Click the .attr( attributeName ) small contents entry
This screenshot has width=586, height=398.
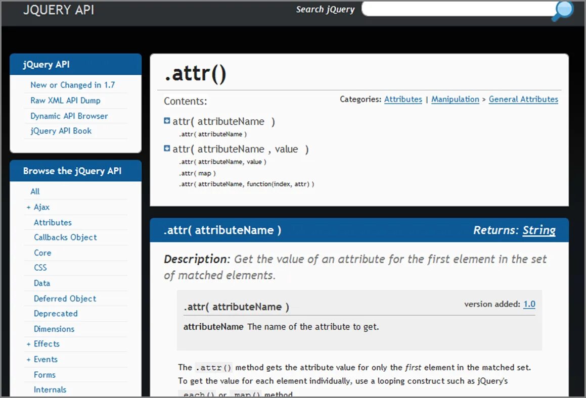point(213,134)
